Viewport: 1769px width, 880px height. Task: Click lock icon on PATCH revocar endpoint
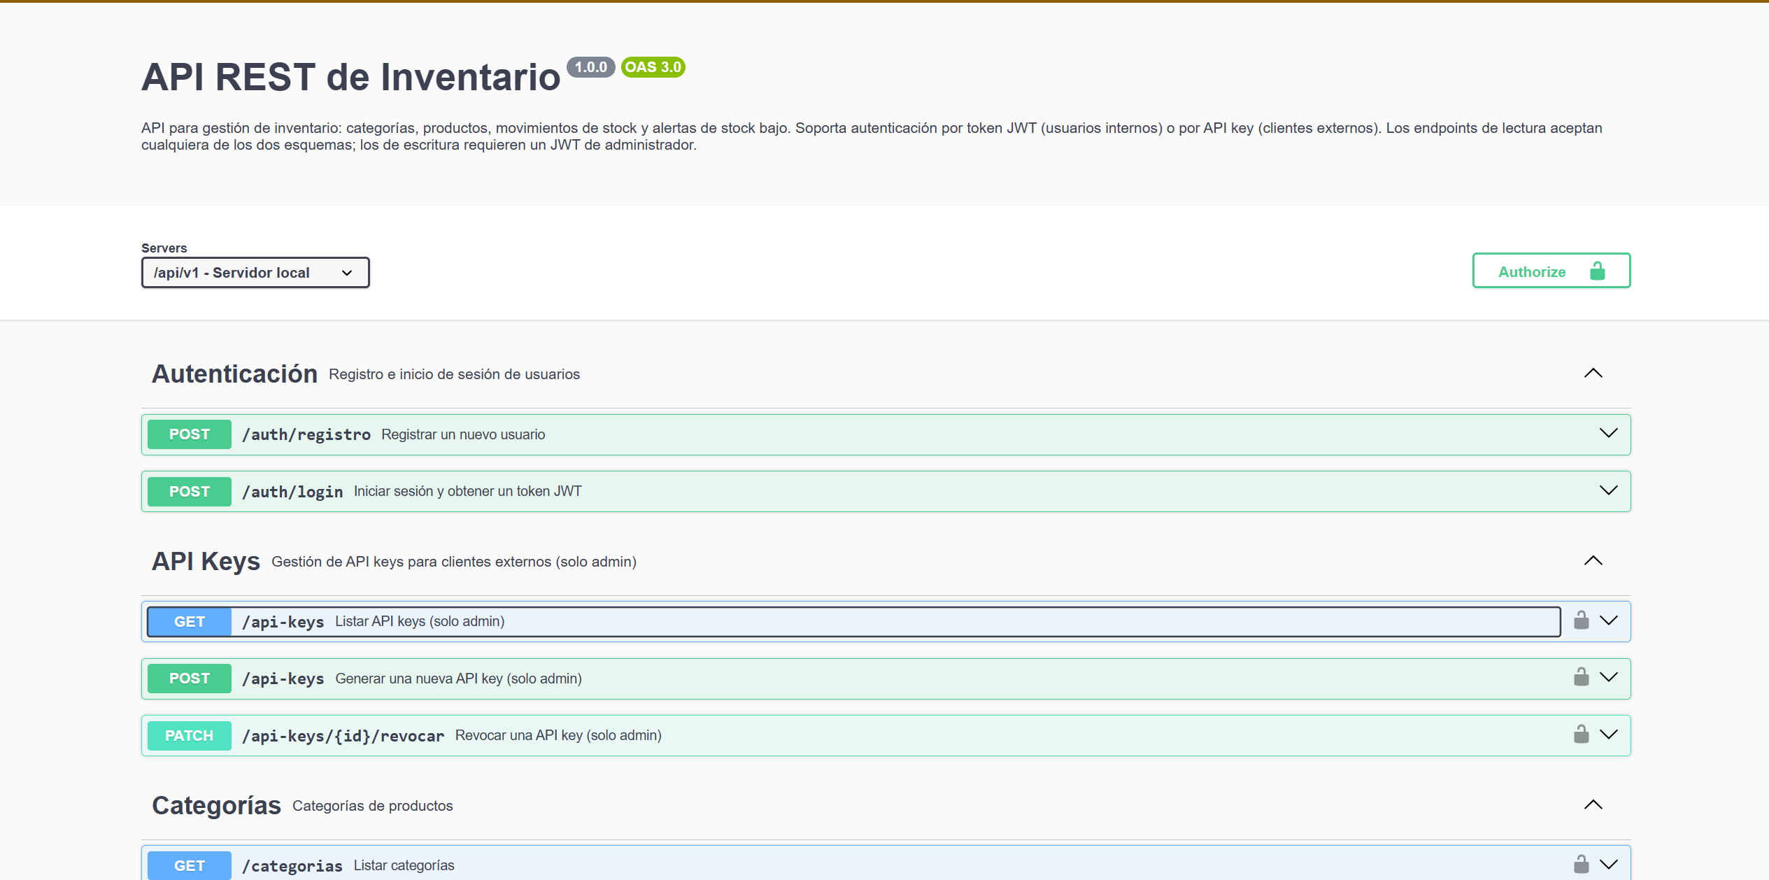point(1581,734)
